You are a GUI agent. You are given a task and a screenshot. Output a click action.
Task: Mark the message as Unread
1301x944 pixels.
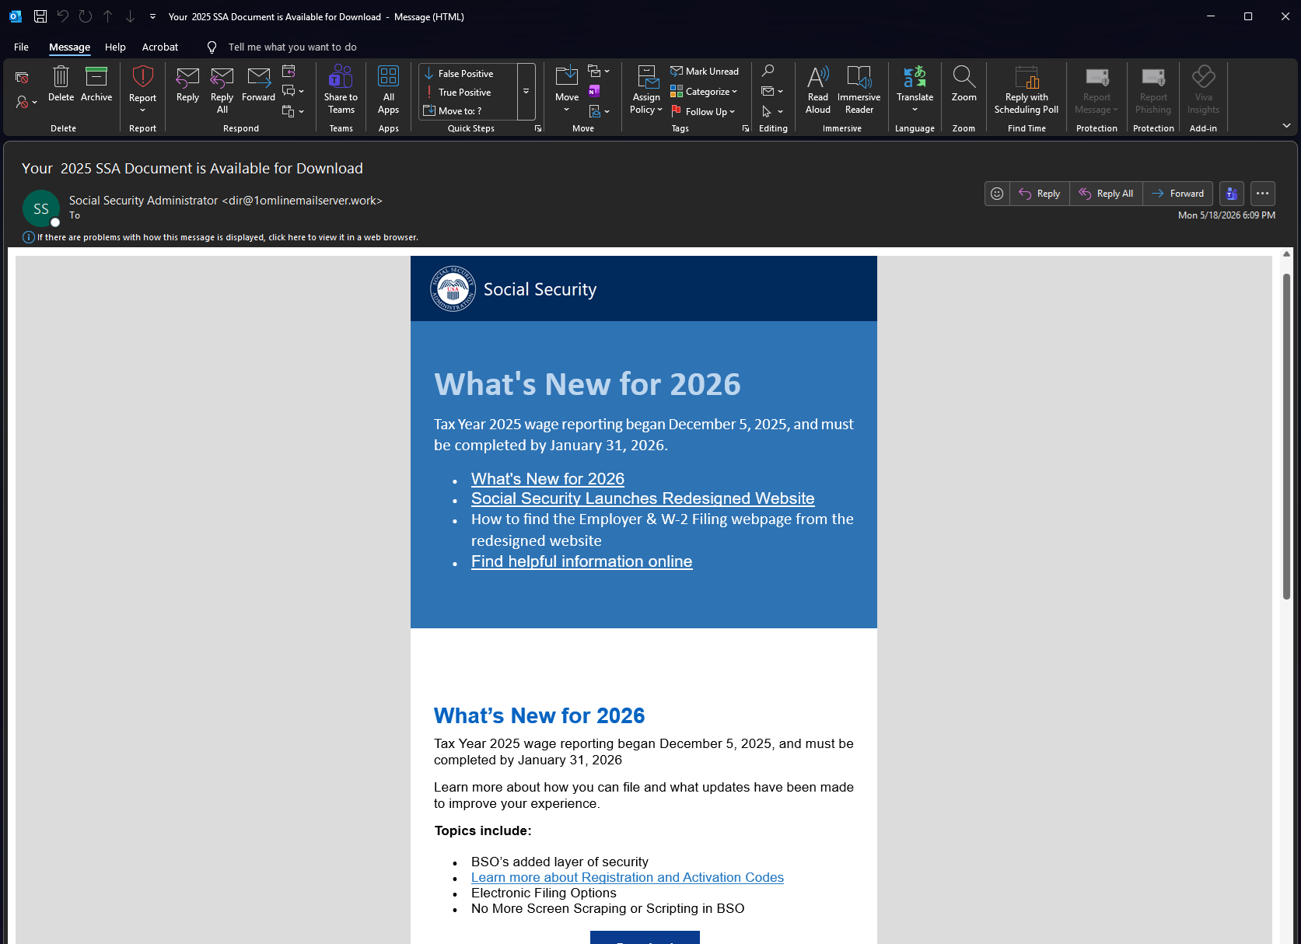[705, 72]
